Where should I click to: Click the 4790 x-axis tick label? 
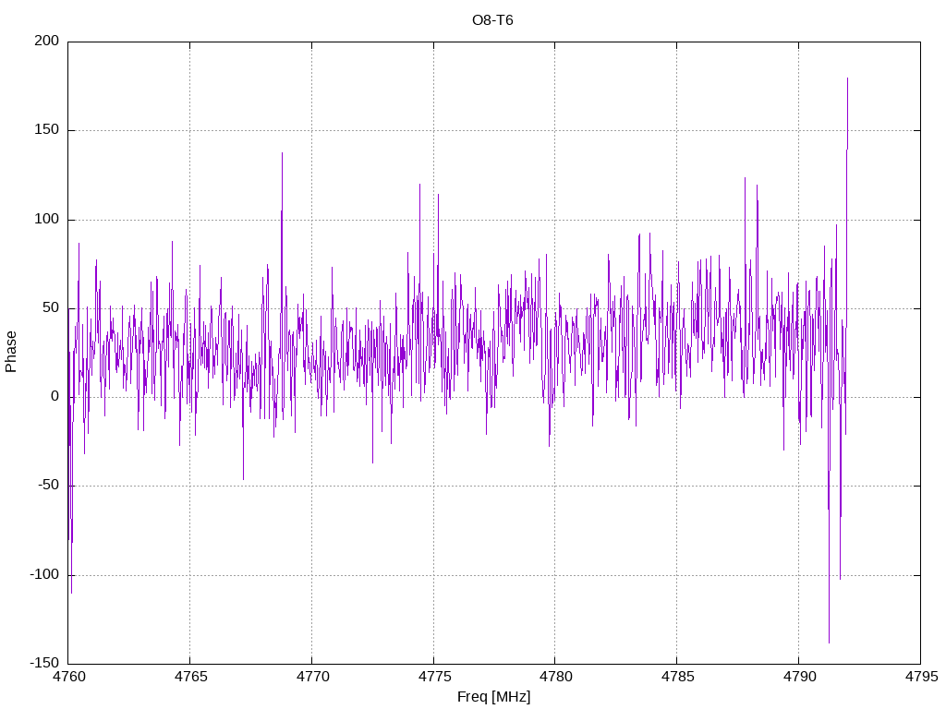[x=799, y=677]
